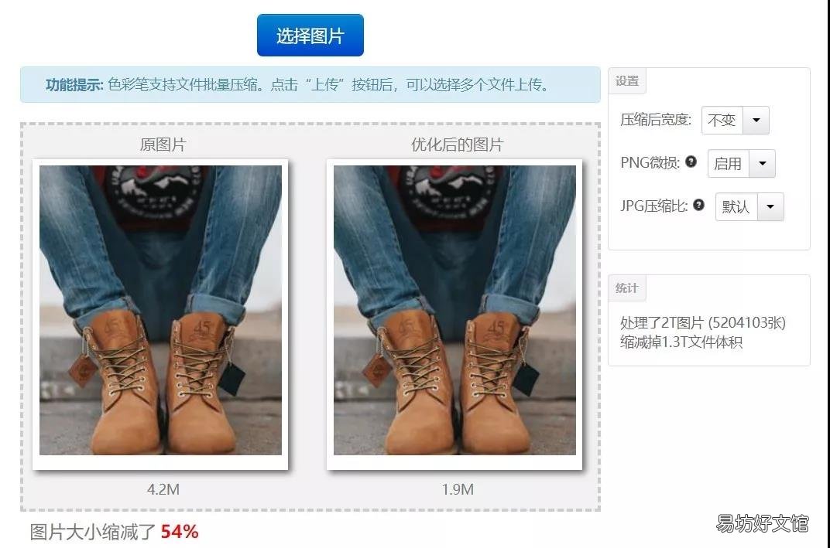This screenshot has height=548, width=830.
Task: Click the 原图片 heading label
Action: pos(163,145)
